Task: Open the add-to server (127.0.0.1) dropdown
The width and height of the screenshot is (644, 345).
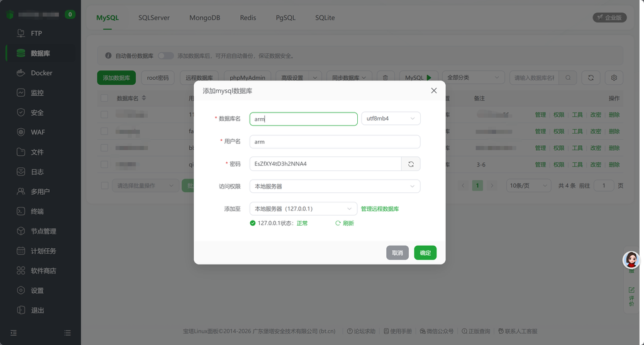Action: (x=303, y=209)
